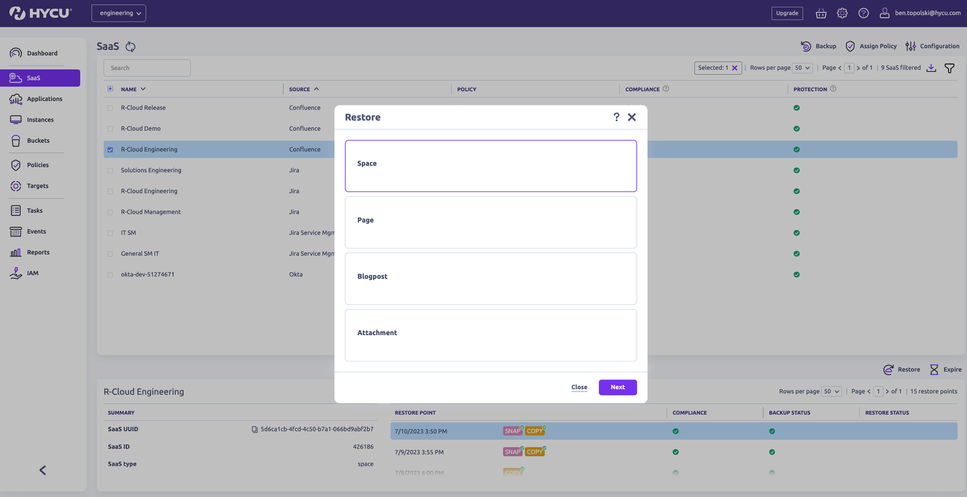This screenshot has width=967, height=497.
Task: Click the Expire hourglass icon
Action: pyautogui.click(x=934, y=369)
